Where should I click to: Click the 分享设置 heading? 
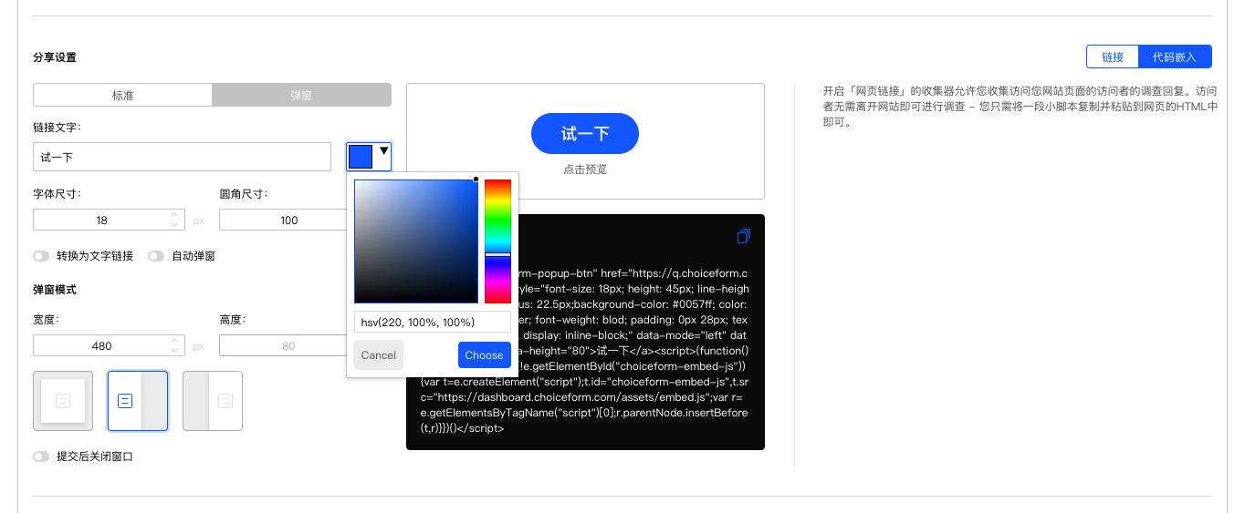[x=55, y=56]
